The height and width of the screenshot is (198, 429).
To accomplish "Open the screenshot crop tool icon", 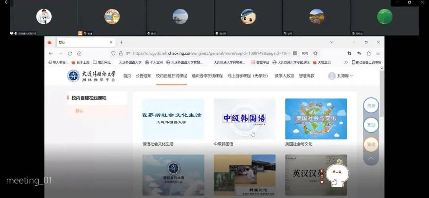I will tap(349, 53).
